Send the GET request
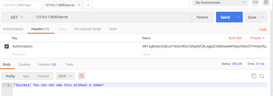This screenshot has height=96, width=273. click(x=225, y=17)
